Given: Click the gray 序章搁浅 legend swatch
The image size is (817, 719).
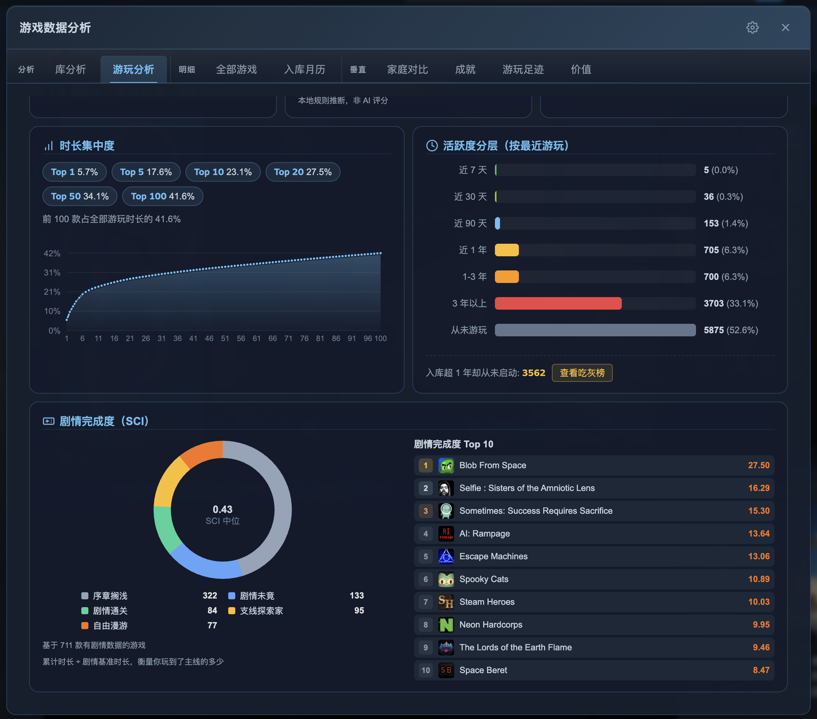Looking at the screenshot, I should click(x=85, y=596).
